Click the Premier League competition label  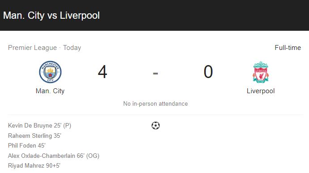click(x=32, y=48)
